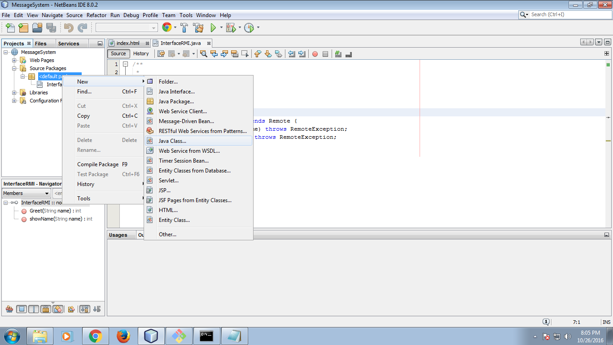Switch to the index.html editor tab
Screen dimensions: 613x345
[x=128, y=43]
